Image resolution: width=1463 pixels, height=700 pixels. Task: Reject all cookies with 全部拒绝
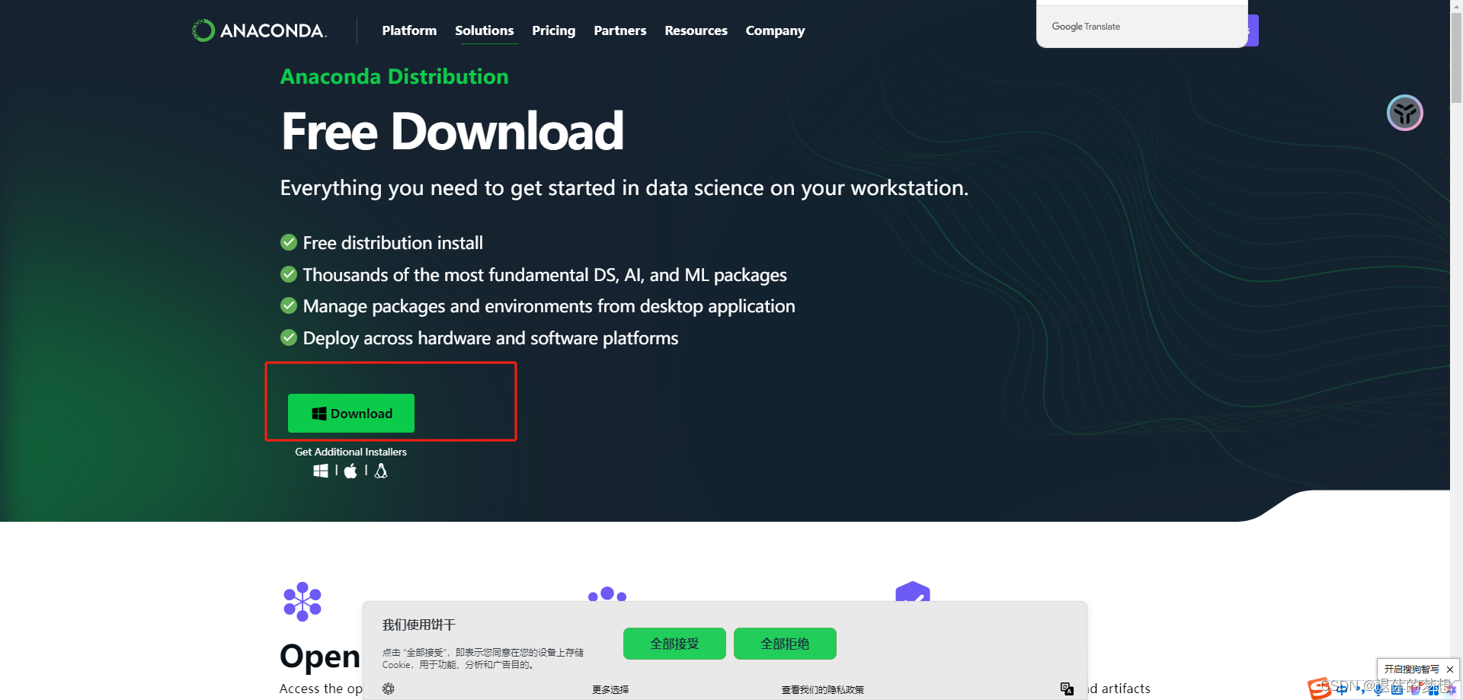click(785, 644)
